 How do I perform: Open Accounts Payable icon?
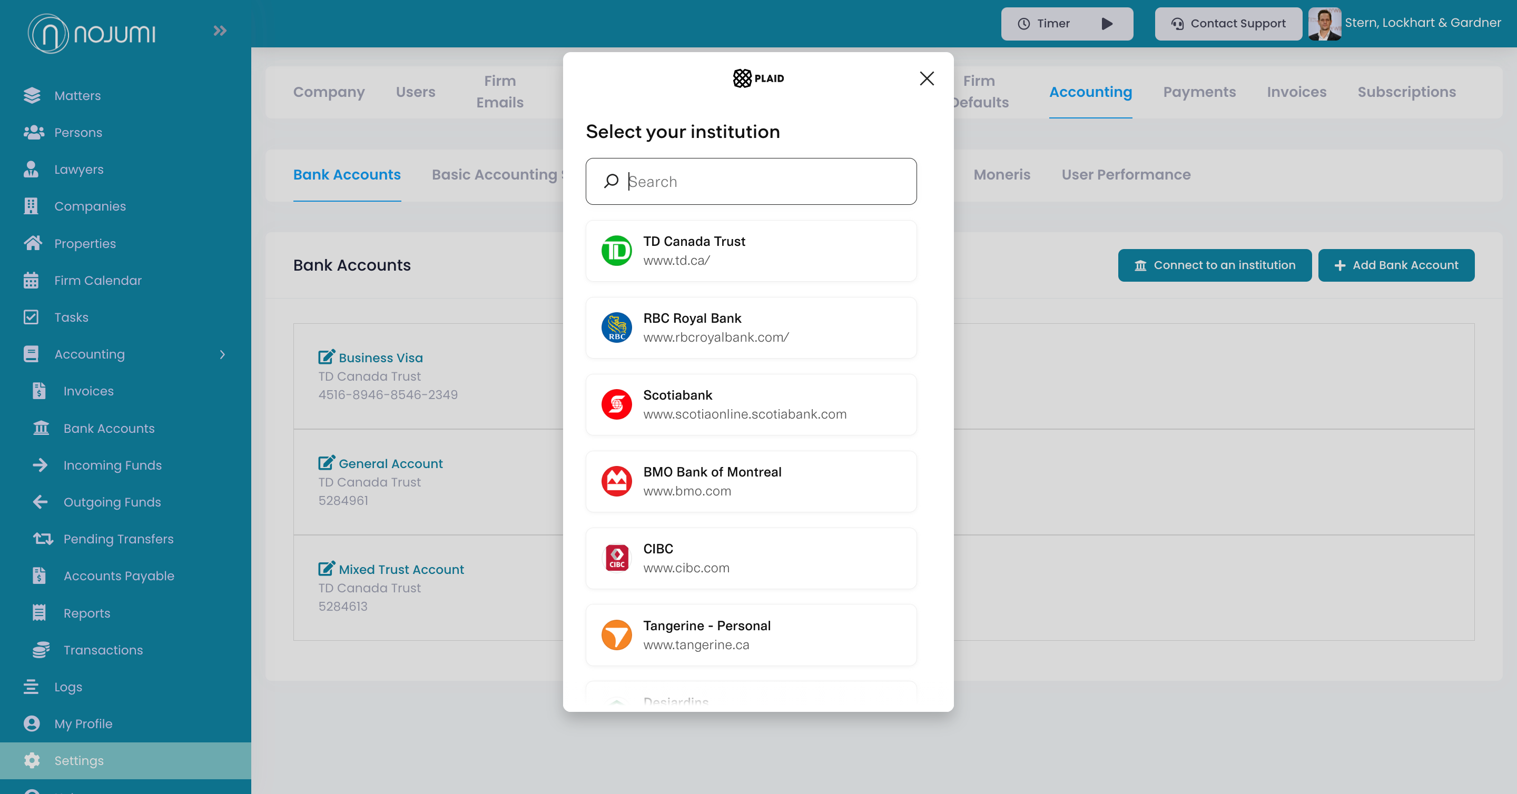[x=39, y=575]
